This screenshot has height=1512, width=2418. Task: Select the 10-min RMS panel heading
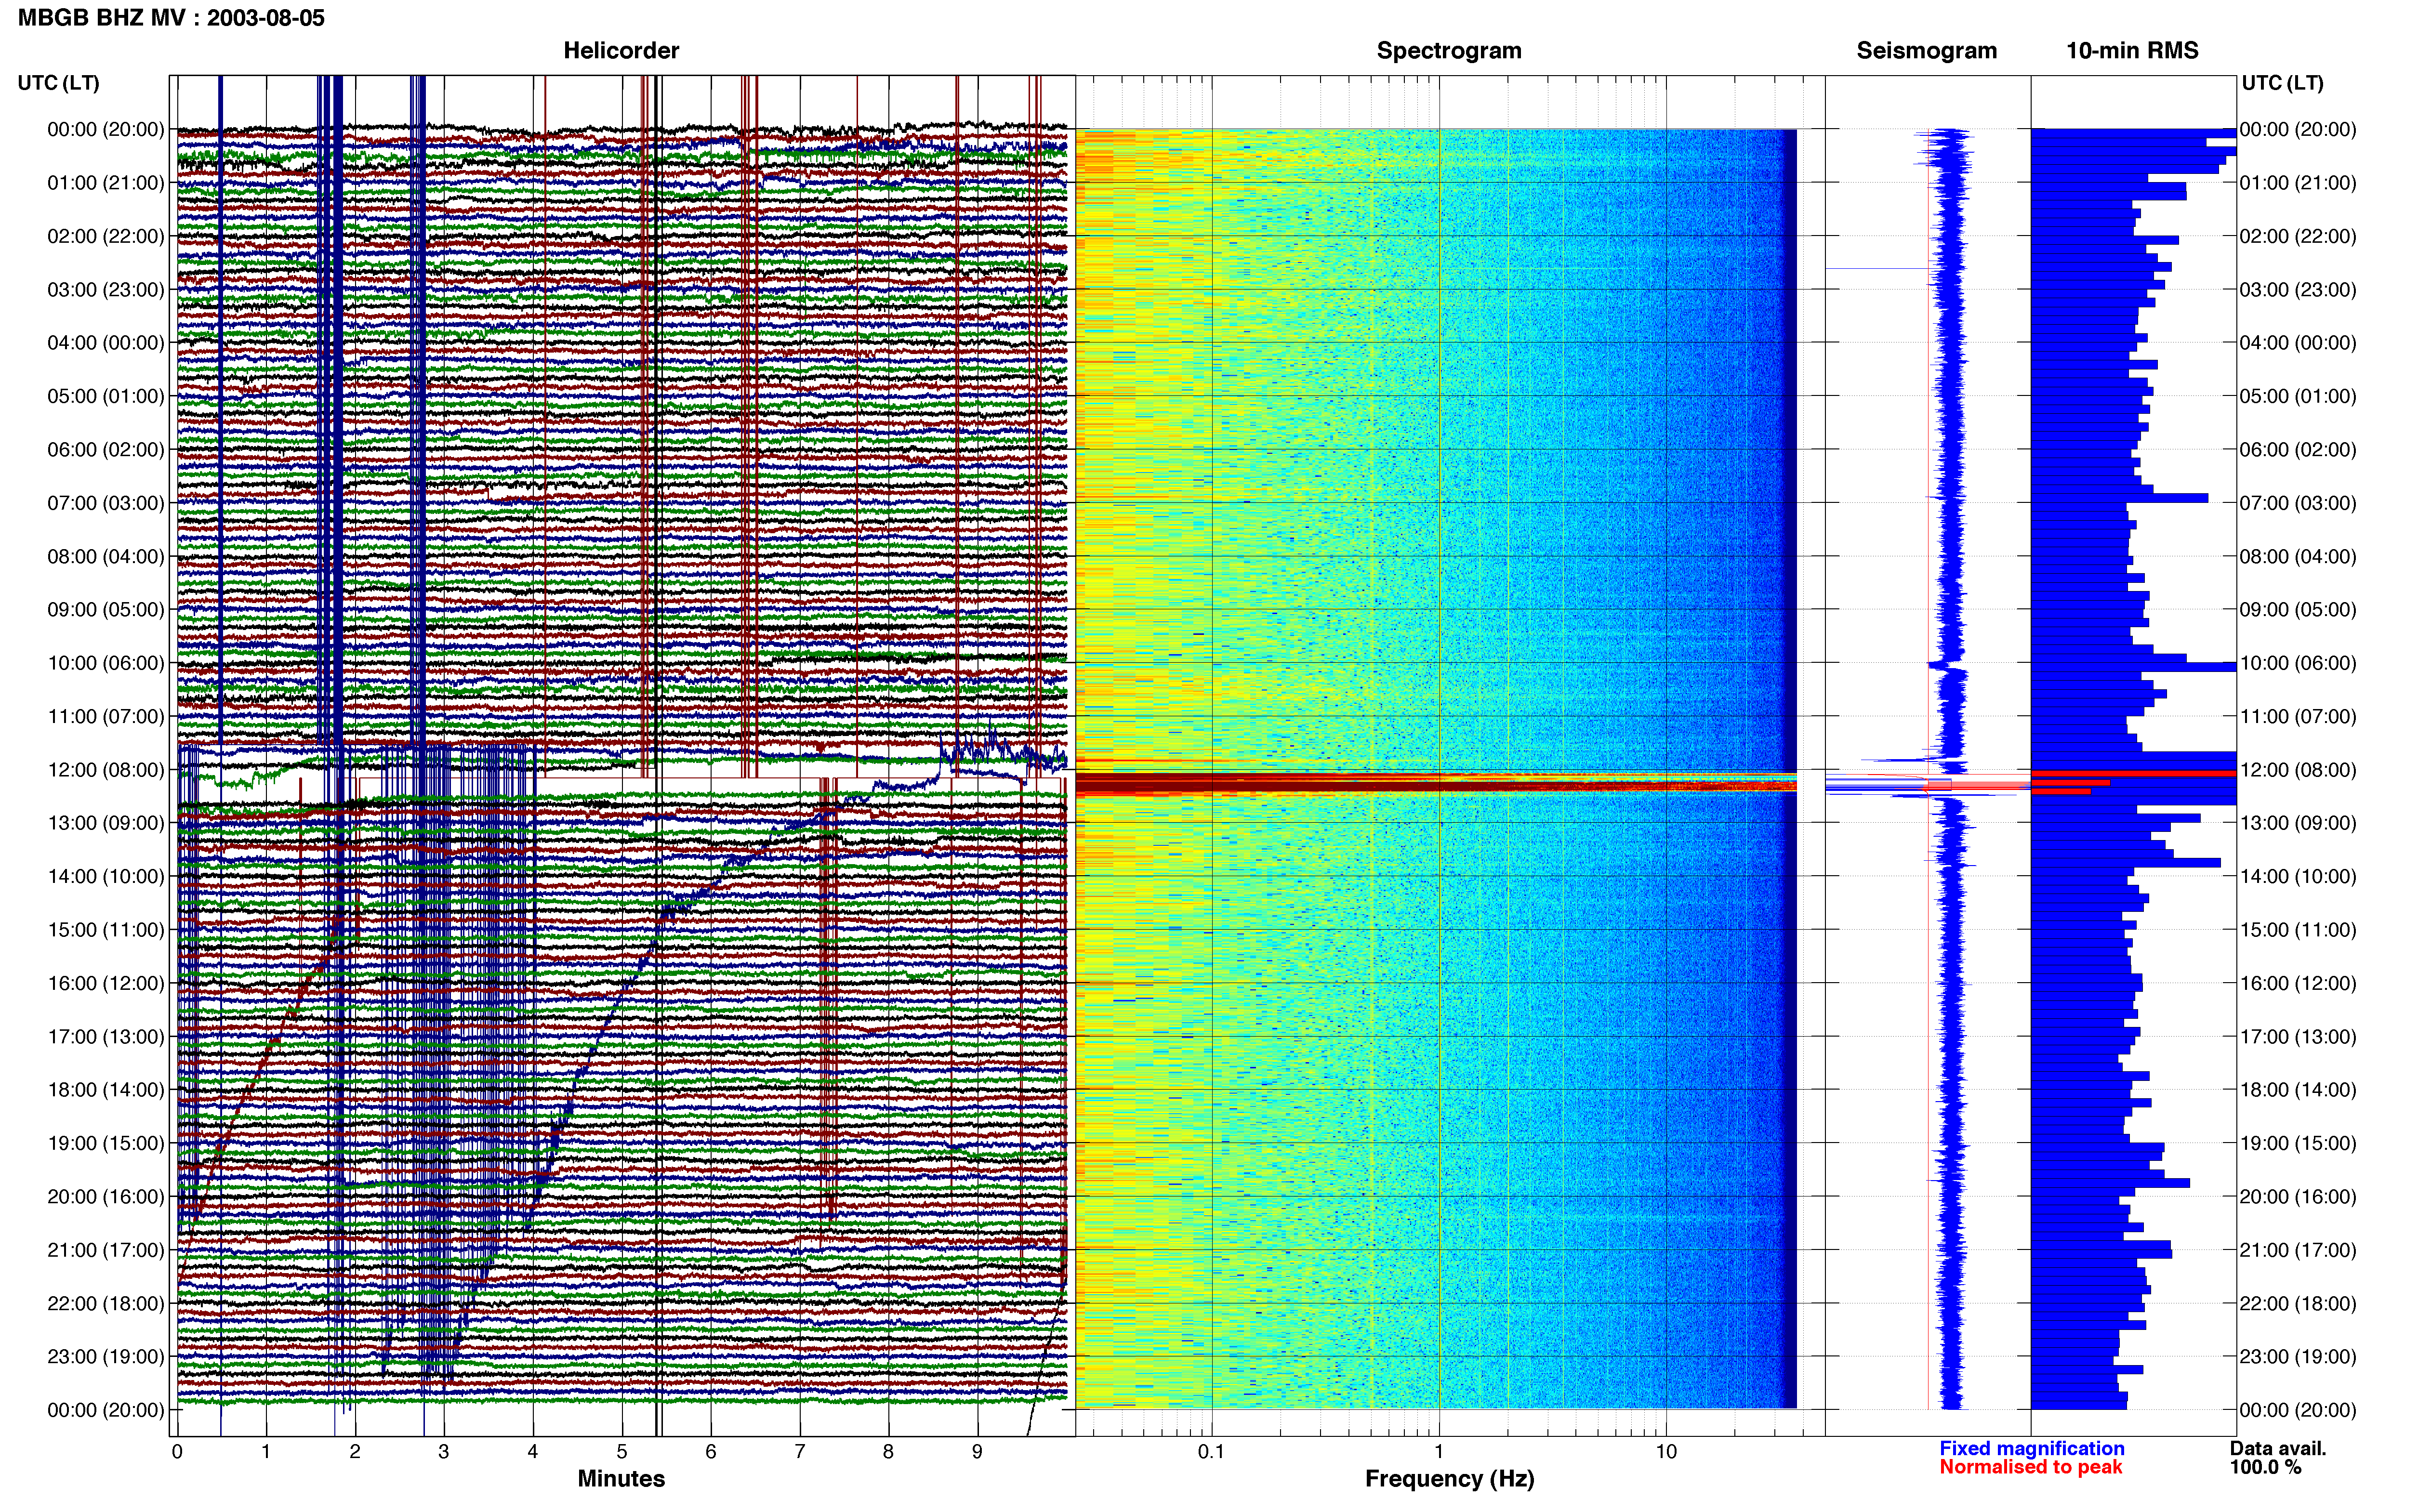pos(2132,51)
